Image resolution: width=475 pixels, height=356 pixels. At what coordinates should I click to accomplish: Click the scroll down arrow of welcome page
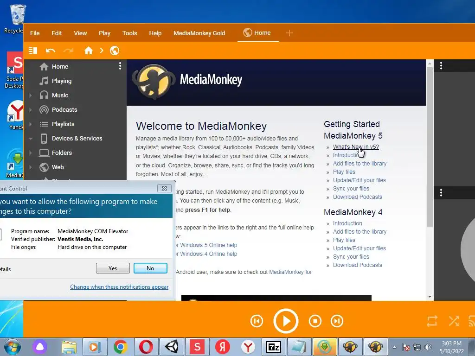tap(430, 297)
